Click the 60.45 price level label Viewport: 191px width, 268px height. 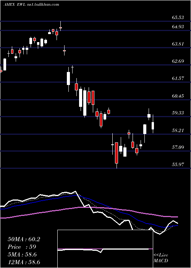click(x=178, y=96)
